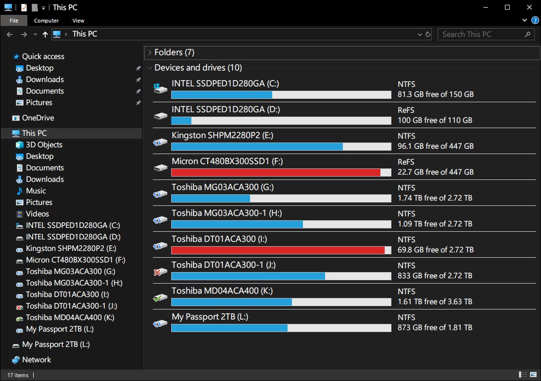Click the This PC address bar breadcrumb
This screenshot has width=541, height=381.
click(x=85, y=34)
